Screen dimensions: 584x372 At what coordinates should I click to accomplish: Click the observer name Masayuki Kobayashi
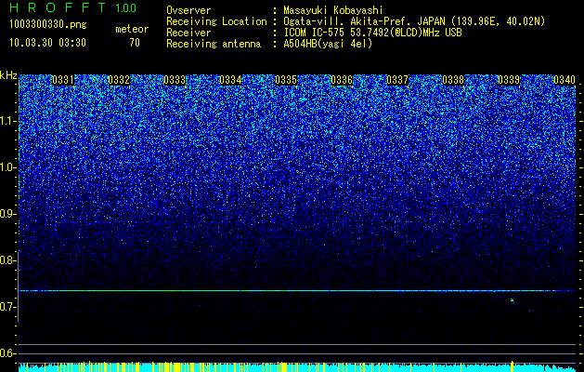333,10
